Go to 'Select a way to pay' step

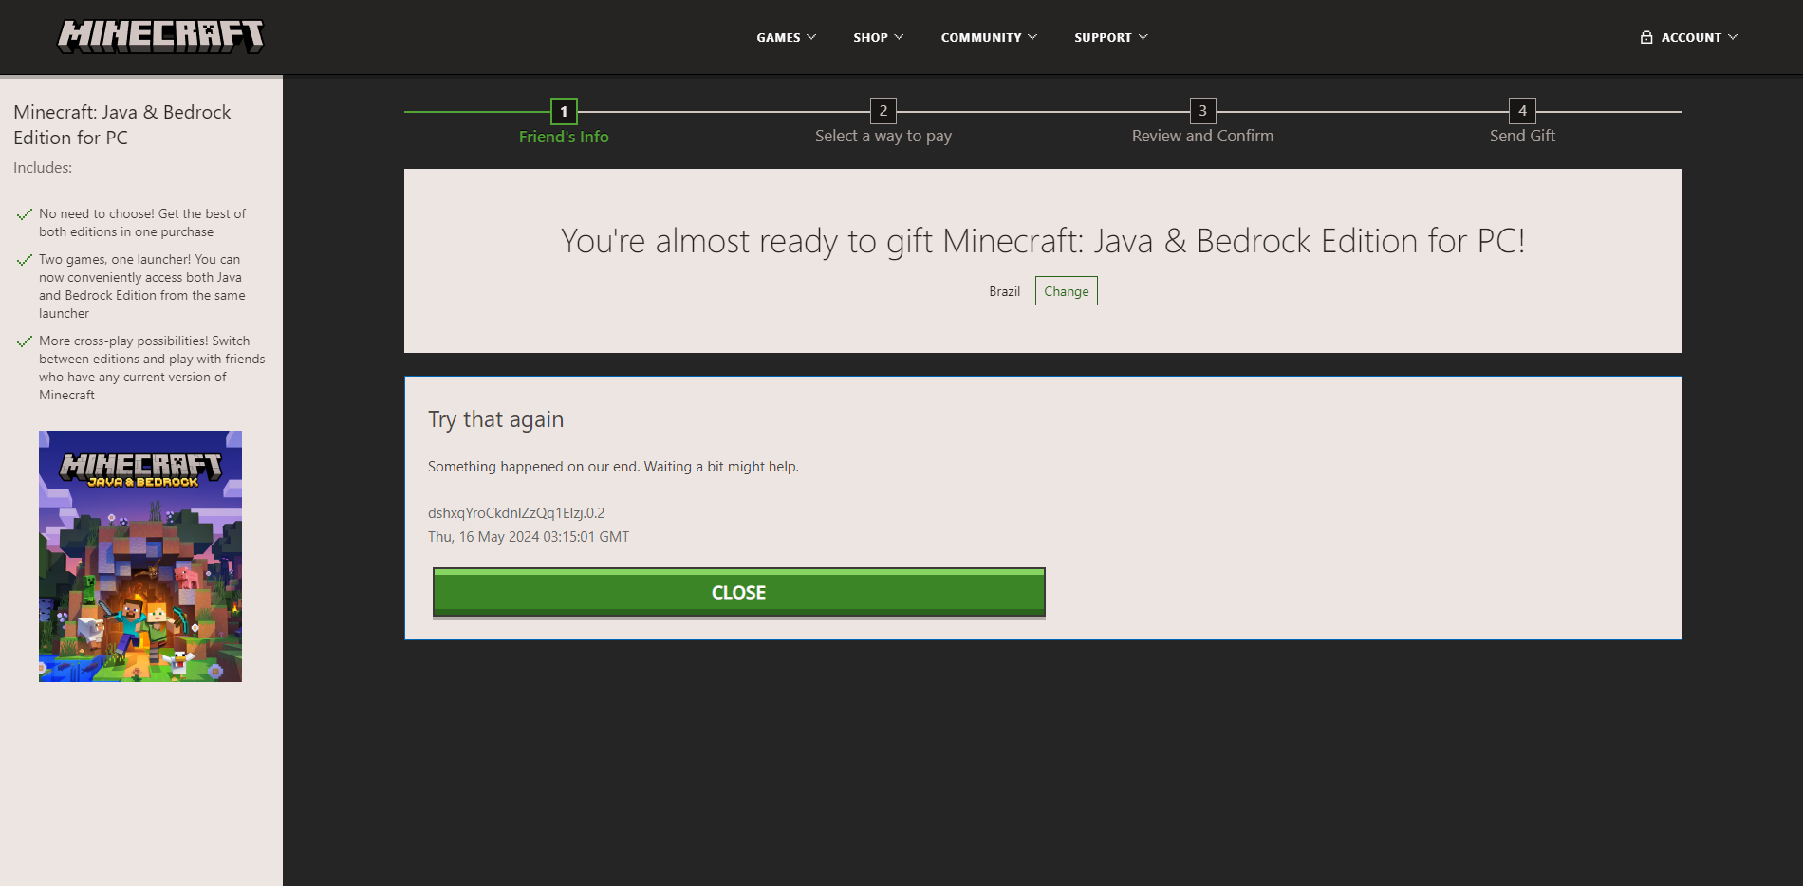[883, 136]
